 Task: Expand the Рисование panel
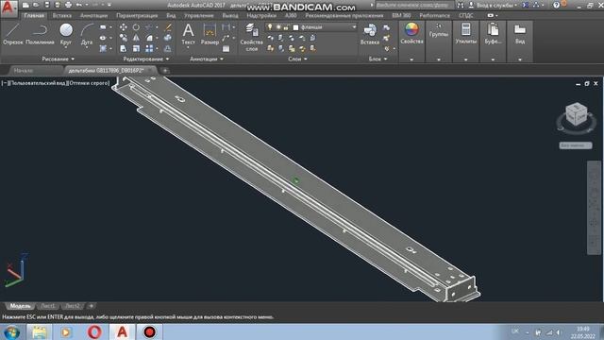click(59, 59)
